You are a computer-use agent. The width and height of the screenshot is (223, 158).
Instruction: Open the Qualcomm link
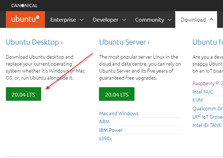208,108
